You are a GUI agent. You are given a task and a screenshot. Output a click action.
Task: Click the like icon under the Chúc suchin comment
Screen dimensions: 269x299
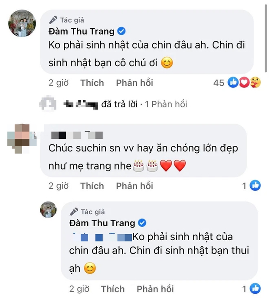point(255,185)
